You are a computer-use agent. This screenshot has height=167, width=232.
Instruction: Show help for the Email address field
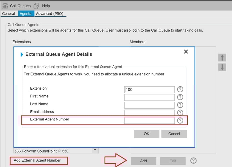[180, 113]
